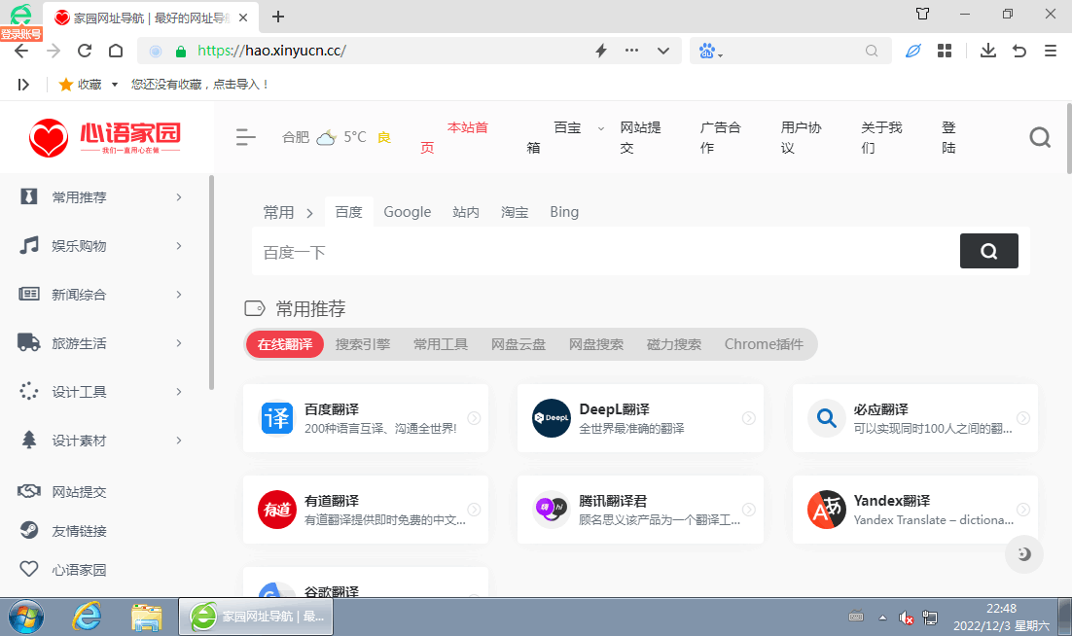Image resolution: width=1072 pixels, height=636 pixels.
Task: Select the 百度 search tab
Action: click(x=348, y=212)
